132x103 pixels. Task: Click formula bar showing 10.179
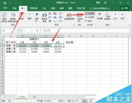(x=85, y=31)
